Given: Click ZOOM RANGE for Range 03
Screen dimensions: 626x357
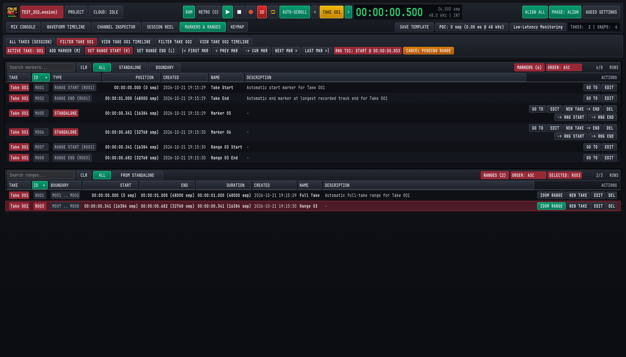Looking at the screenshot, I should click(551, 206).
